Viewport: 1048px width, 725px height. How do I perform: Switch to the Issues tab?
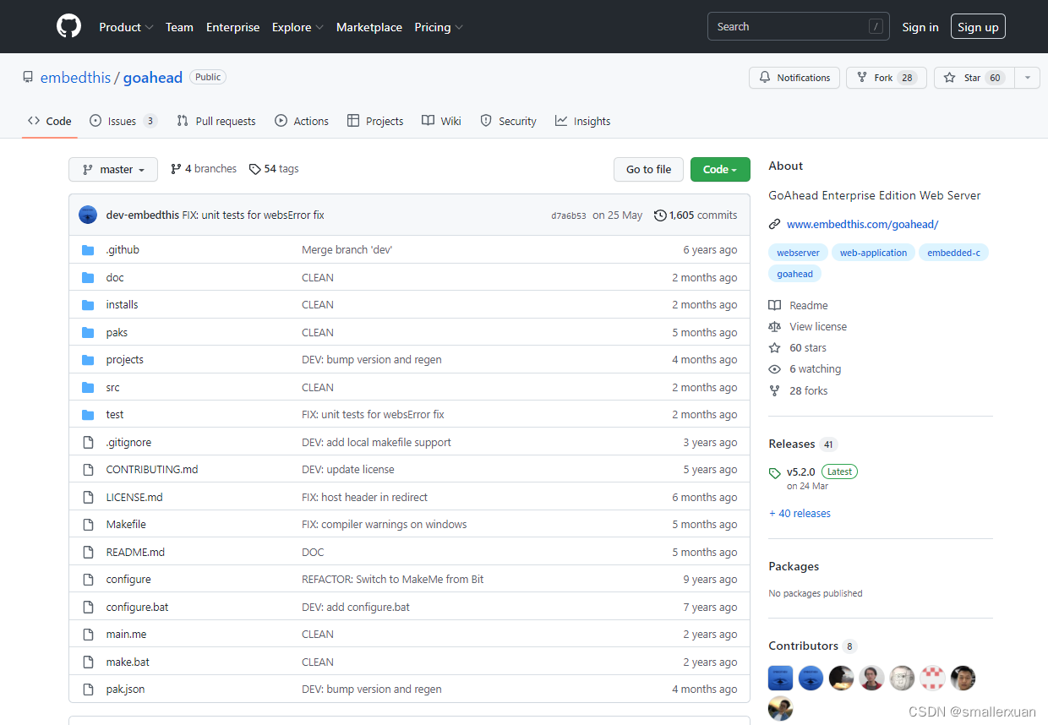[x=123, y=122]
